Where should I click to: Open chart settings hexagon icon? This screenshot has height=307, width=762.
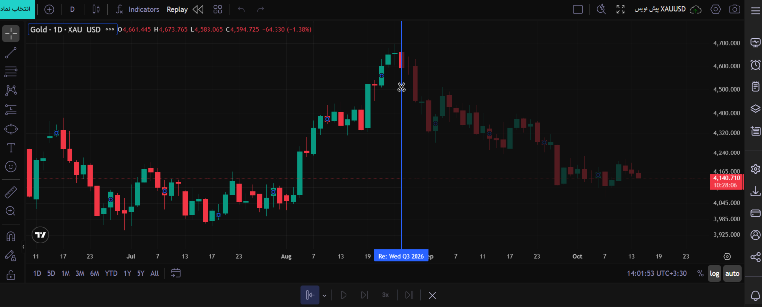pyautogui.click(x=715, y=9)
